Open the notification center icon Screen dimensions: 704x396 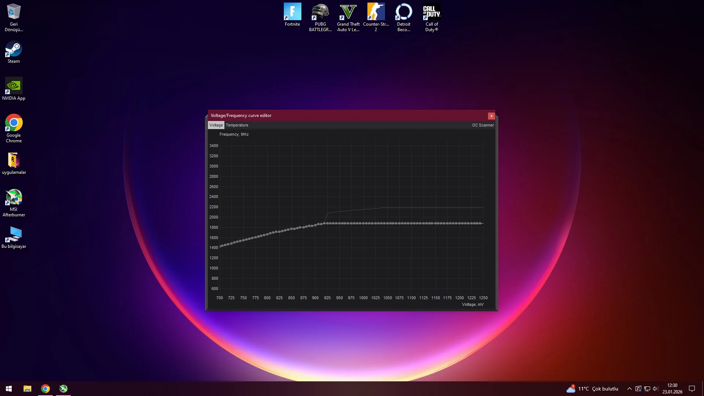click(x=692, y=389)
